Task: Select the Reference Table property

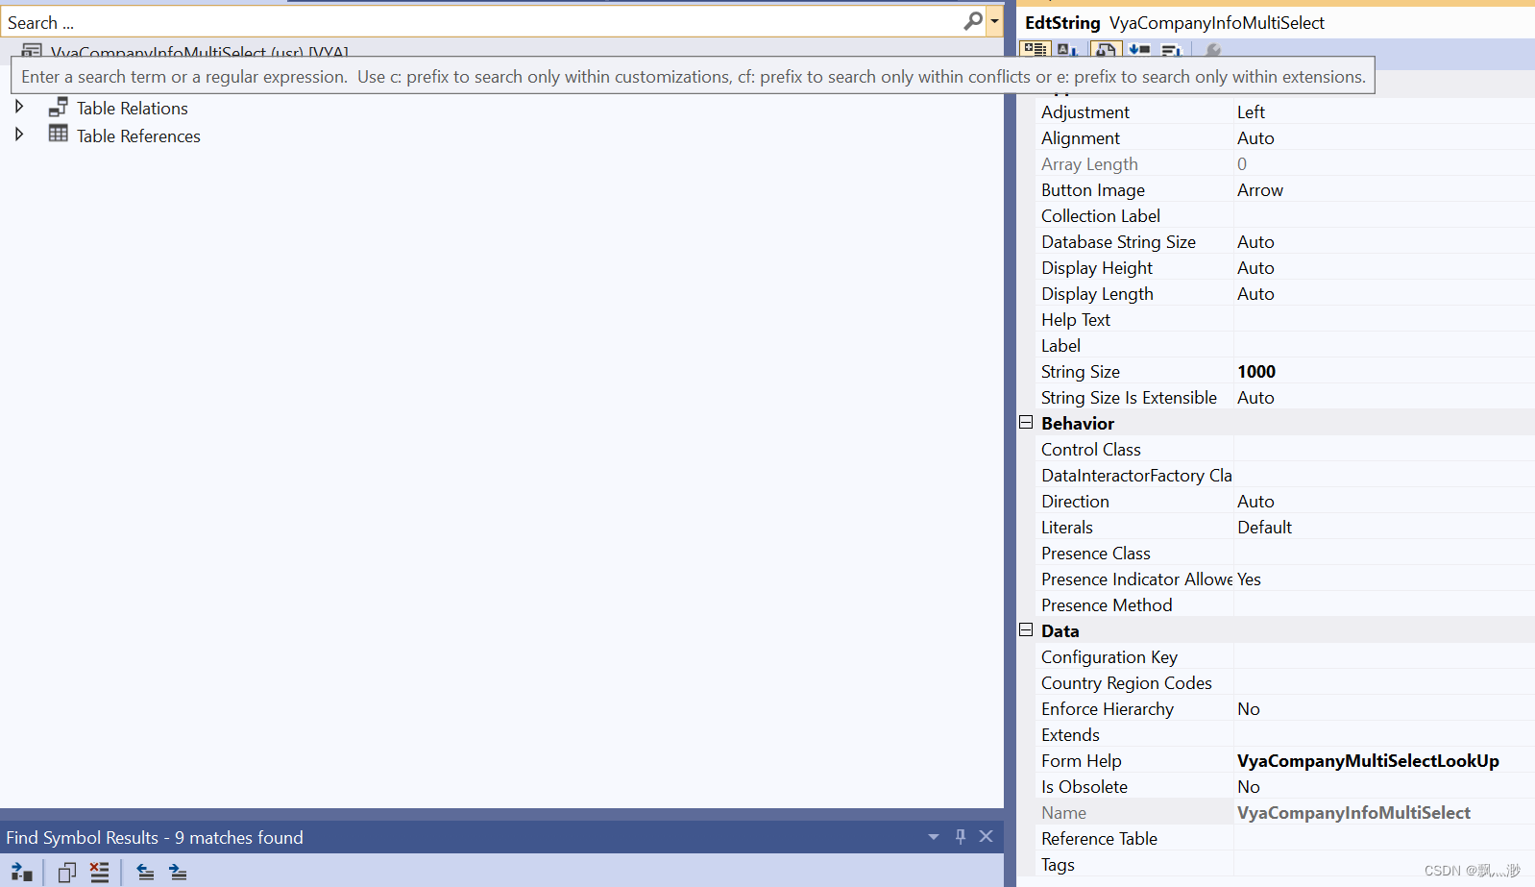Action: (x=1286, y=839)
